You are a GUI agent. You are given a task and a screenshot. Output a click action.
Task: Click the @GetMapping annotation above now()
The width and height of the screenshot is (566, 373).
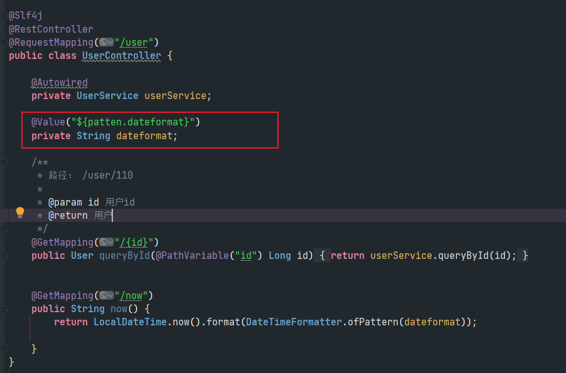(x=62, y=296)
